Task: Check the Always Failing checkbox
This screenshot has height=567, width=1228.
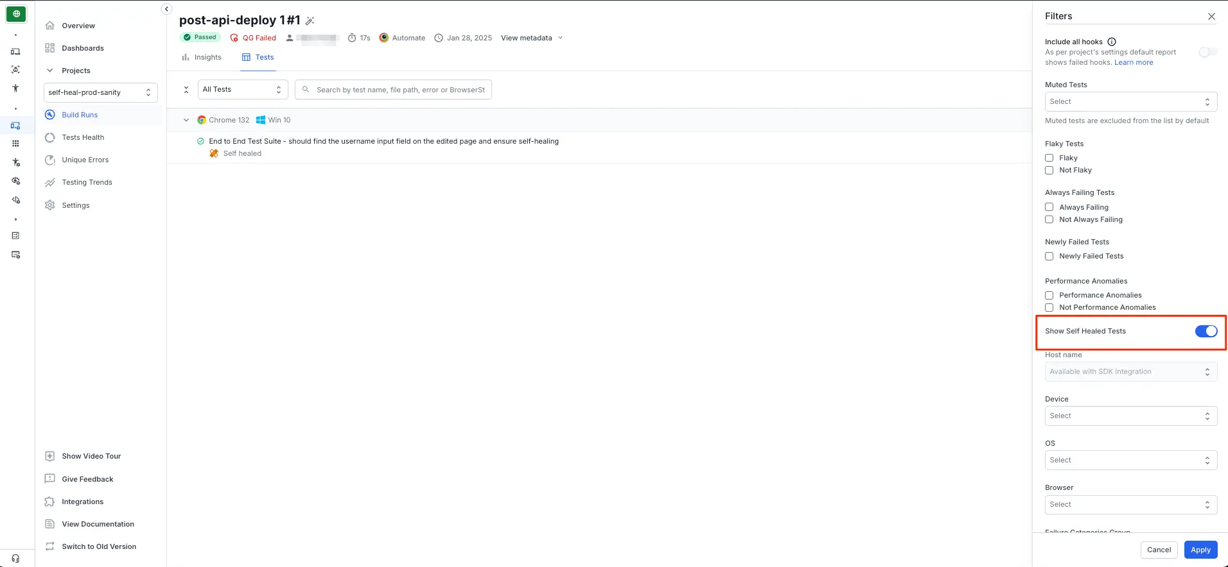Action: 1049,207
